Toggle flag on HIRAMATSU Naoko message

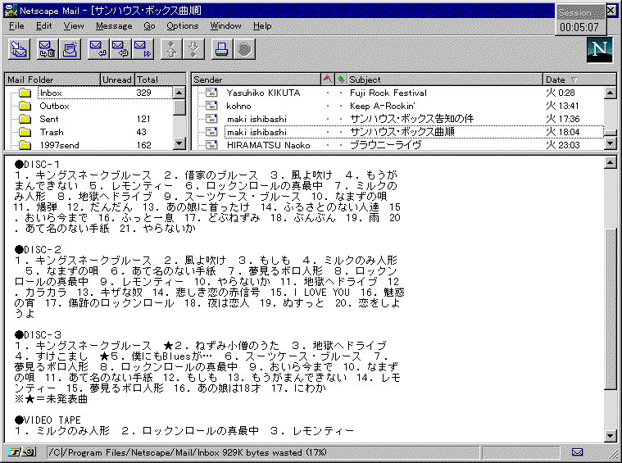tap(328, 145)
